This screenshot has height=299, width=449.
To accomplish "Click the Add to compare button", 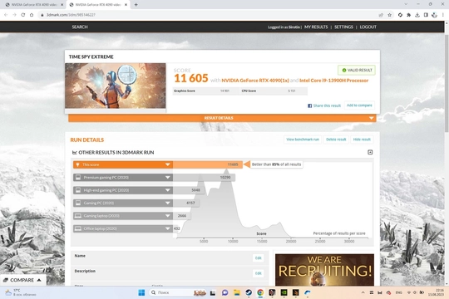I will pyautogui.click(x=359, y=105).
